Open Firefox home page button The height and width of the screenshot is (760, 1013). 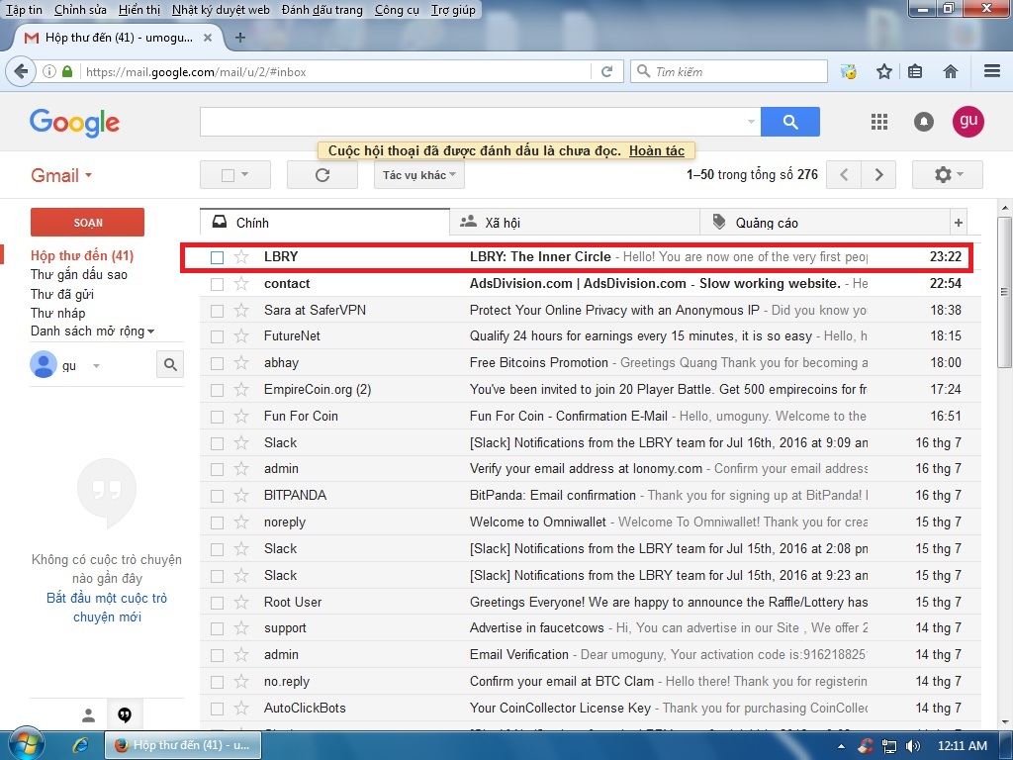951,72
